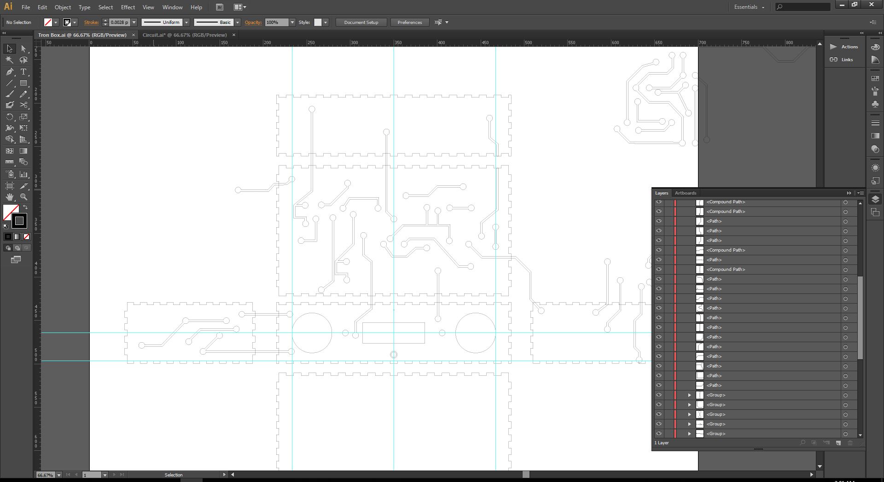Select the Pencil tool
This screenshot has height=482, width=884.
pos(23,94)
